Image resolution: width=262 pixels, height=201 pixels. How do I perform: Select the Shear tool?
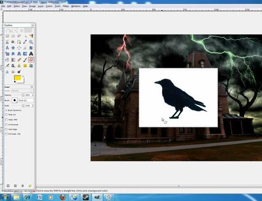pos(13,54)
